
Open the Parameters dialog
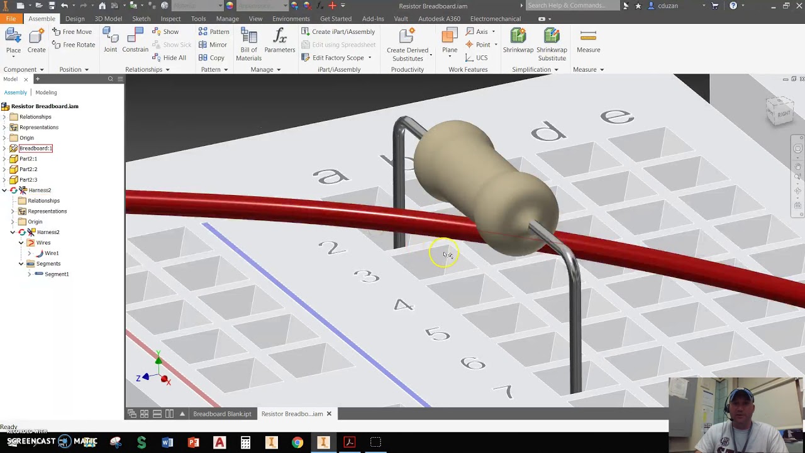(x=280, y=41)
